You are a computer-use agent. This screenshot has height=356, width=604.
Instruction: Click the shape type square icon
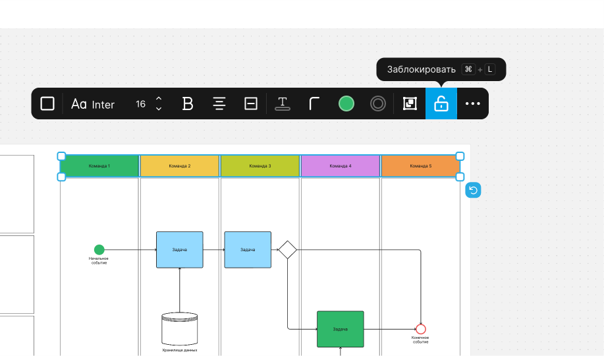47,104
